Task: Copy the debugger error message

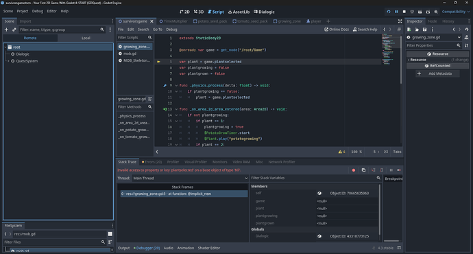Action: (363, 170)
